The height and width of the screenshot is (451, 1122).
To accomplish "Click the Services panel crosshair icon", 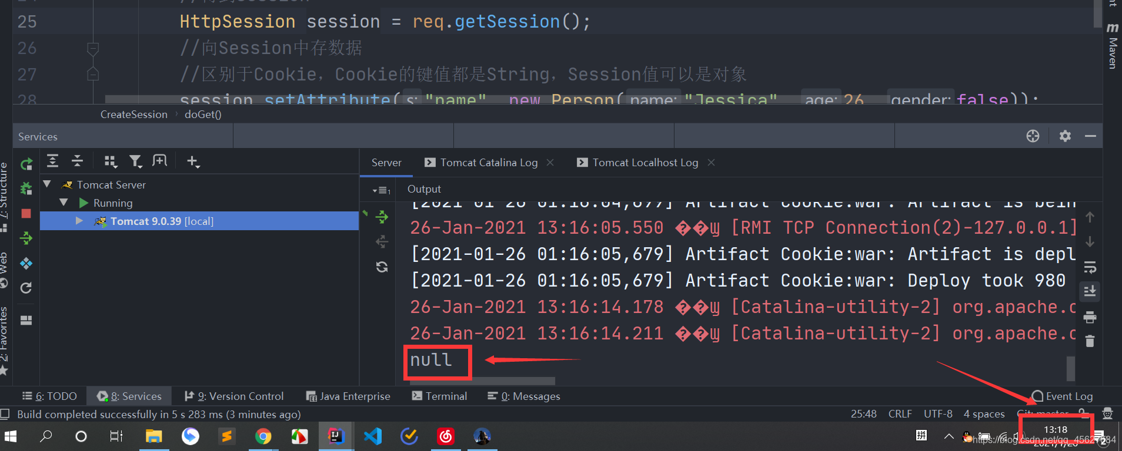I will tap(1033, 136).
